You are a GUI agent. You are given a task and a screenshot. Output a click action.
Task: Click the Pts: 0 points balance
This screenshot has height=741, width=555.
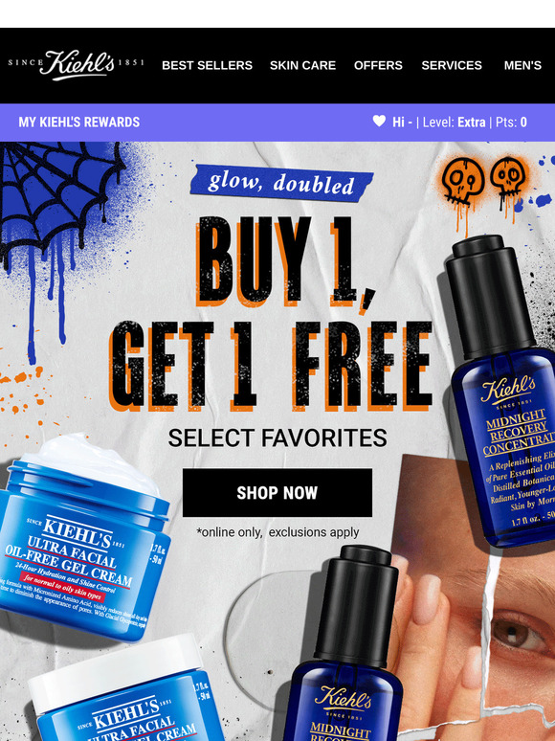coord(511,123)
